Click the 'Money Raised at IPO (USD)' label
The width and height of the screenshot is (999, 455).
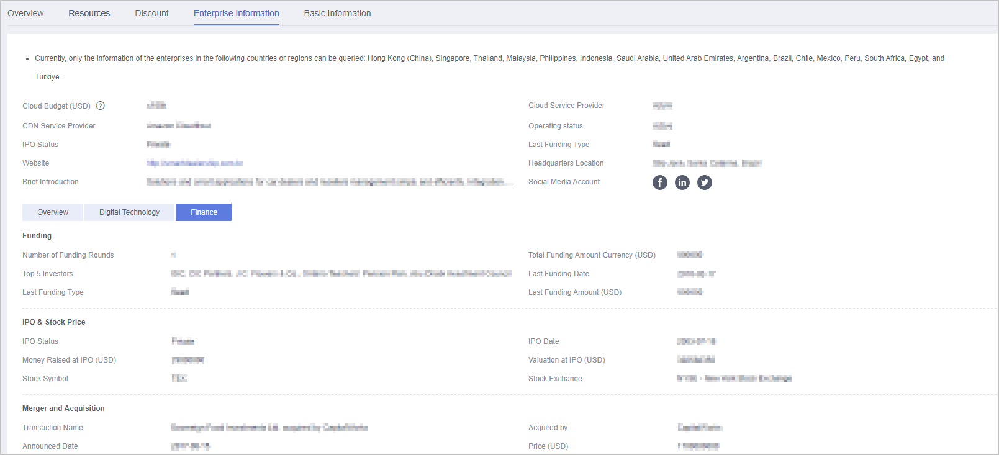[70, 360]
